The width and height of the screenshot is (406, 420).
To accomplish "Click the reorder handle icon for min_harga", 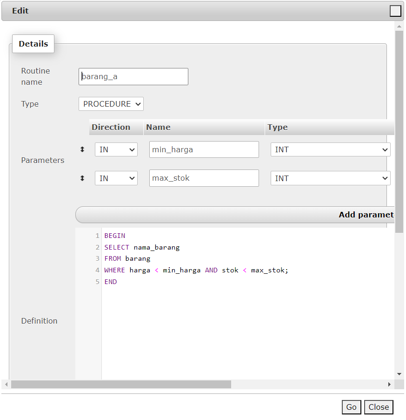I will point(82,149).
